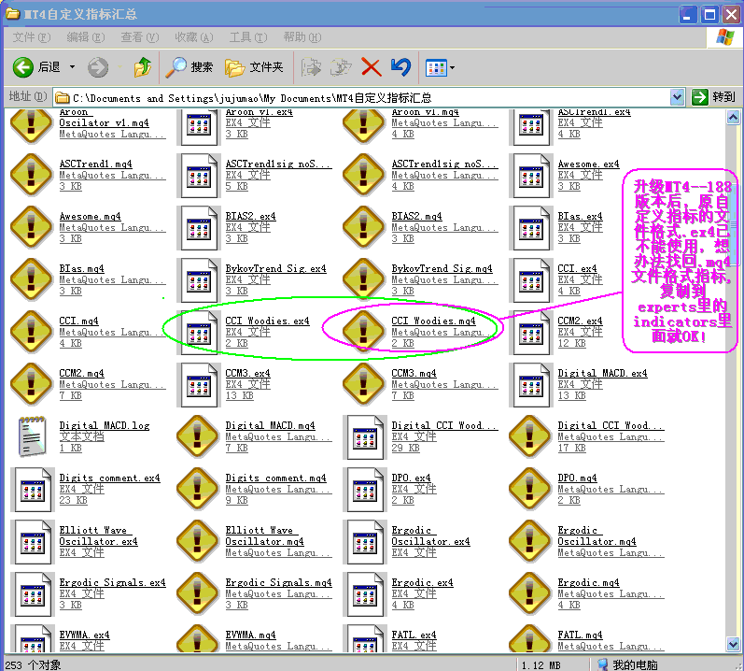The image size is (744, 671).
Task: Select the DPO.mq4 file icon
Action: pyautogui.click(x=529, y=488)
